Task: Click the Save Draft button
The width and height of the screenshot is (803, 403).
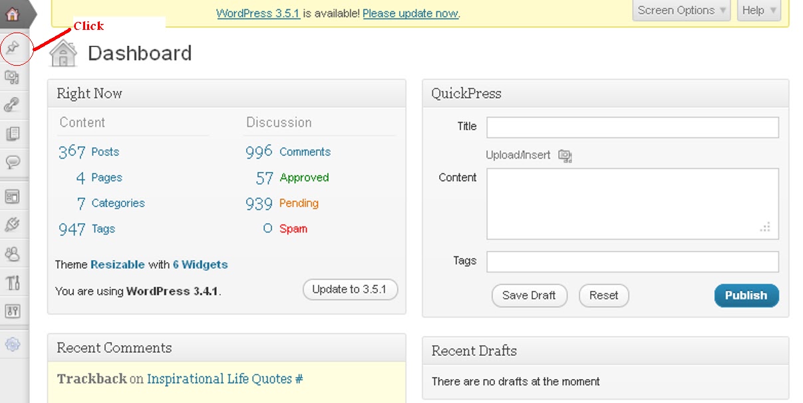Action: point(529,295)
